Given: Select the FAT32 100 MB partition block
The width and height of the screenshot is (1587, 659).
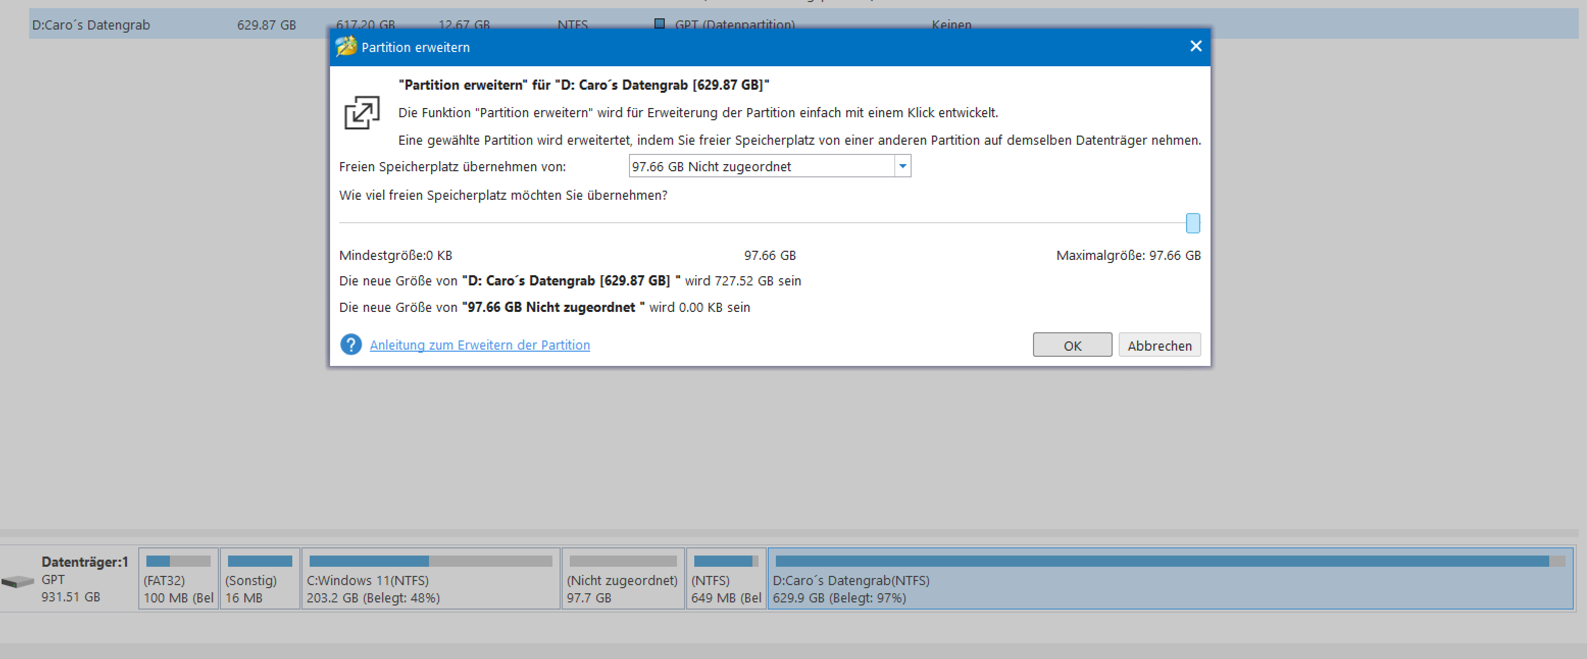Looking at the screenshot, I should (178, 579).
